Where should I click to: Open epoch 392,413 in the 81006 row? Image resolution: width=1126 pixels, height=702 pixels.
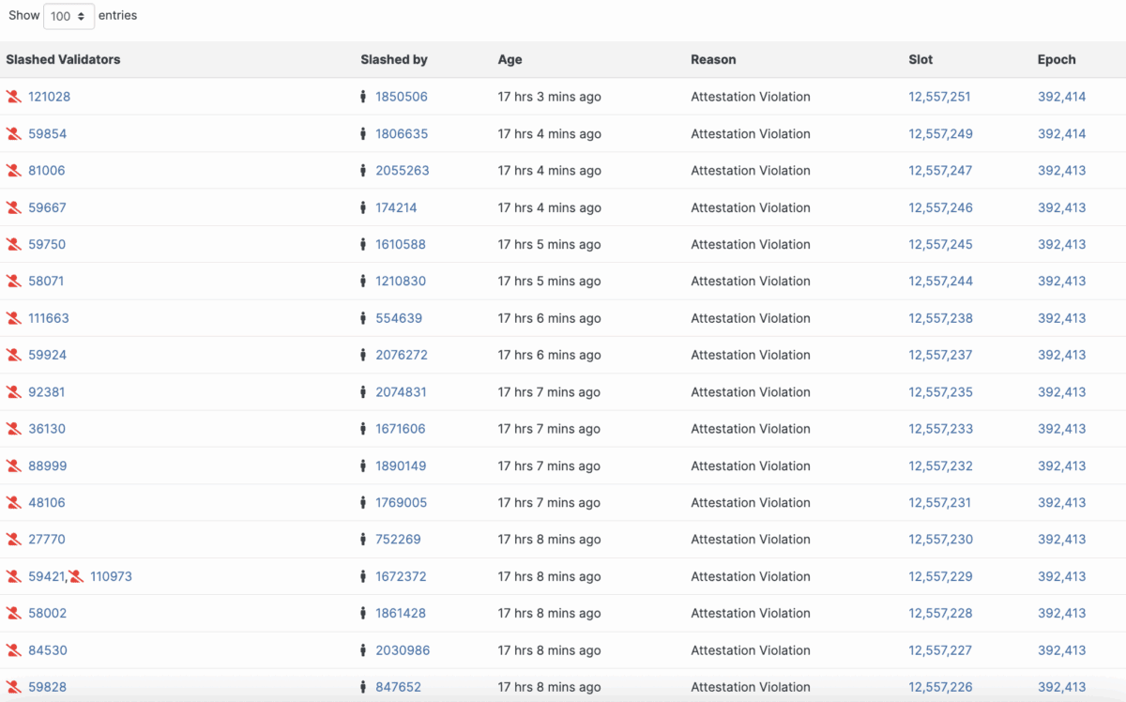click(1061, 171)
